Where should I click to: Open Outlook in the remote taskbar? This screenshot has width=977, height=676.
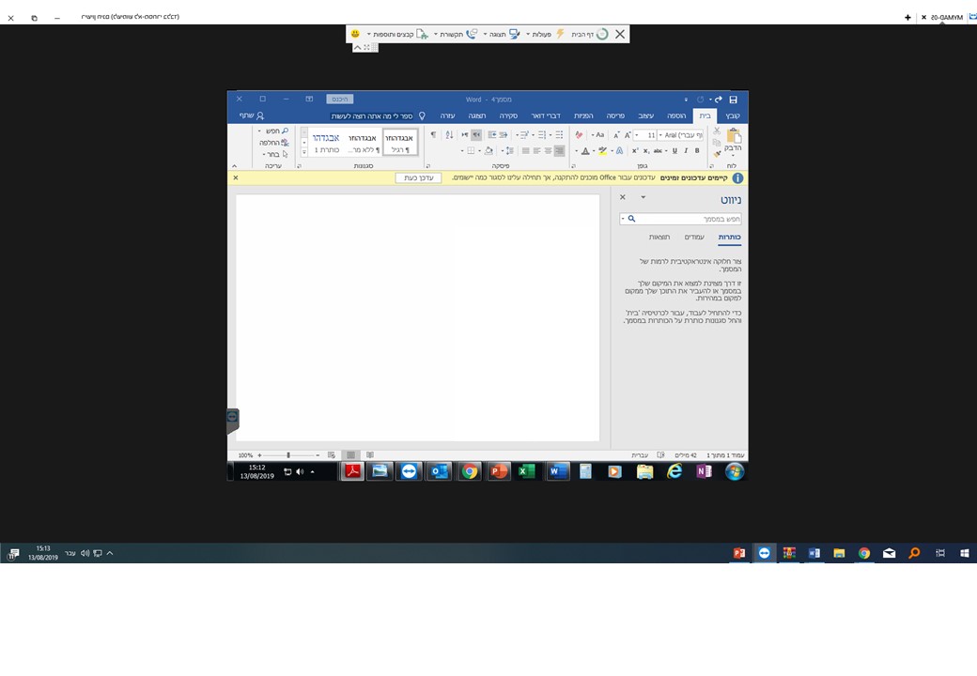pyautogui.click(x=440, y=471)
